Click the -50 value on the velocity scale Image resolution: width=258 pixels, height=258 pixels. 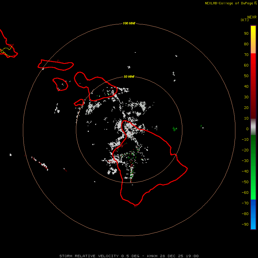click(x=245, y=182)
